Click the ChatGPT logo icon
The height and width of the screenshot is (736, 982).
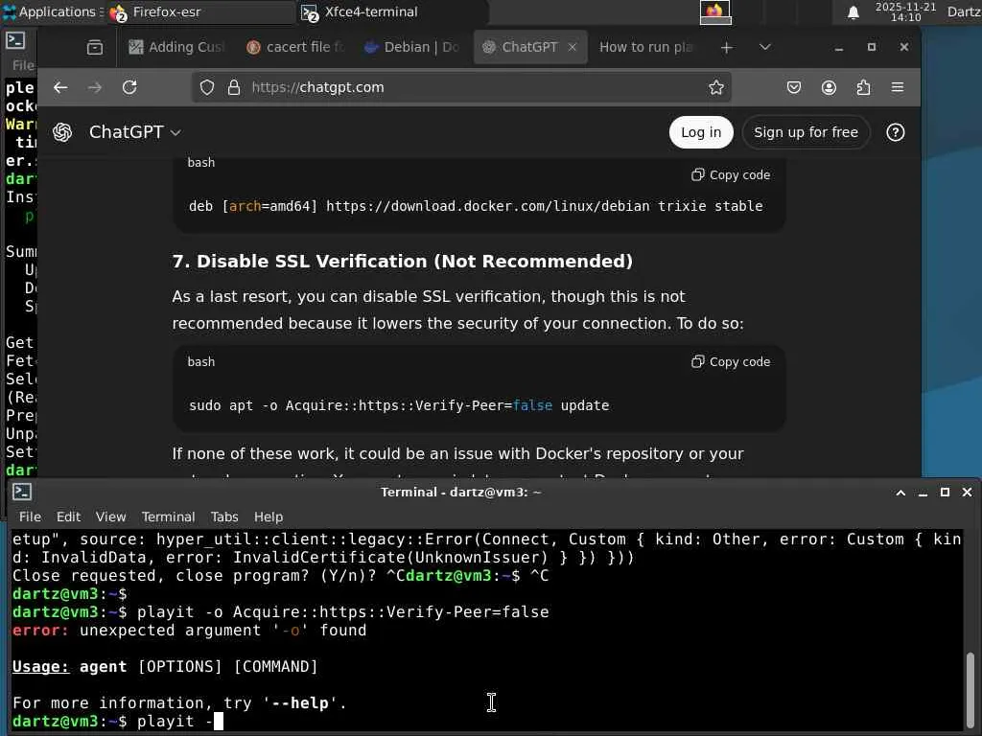coord(62,132)
